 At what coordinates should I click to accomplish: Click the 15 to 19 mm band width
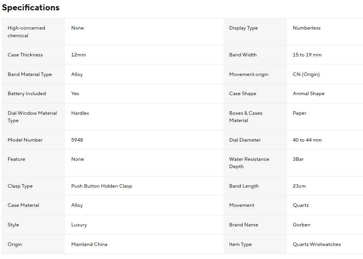click(307, 55)
